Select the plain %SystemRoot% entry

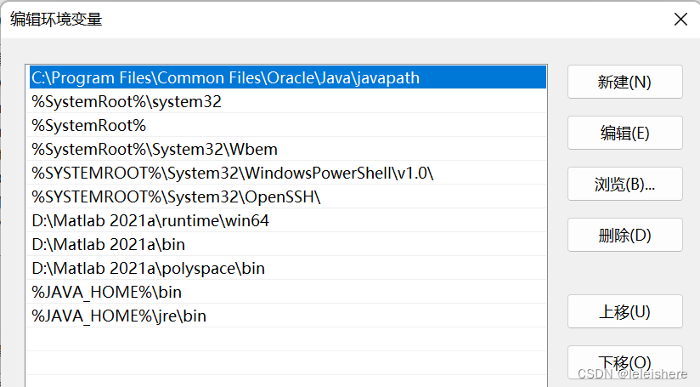pyautogui.click(x=286, y=125)
